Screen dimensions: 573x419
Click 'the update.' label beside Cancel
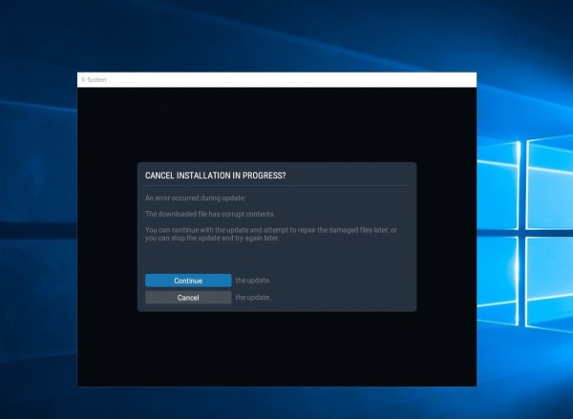click(x=253, y=298)
